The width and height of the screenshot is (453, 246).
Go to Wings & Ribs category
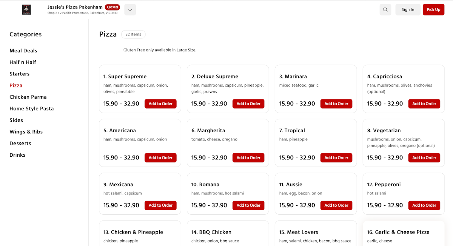tap(26, 132)
